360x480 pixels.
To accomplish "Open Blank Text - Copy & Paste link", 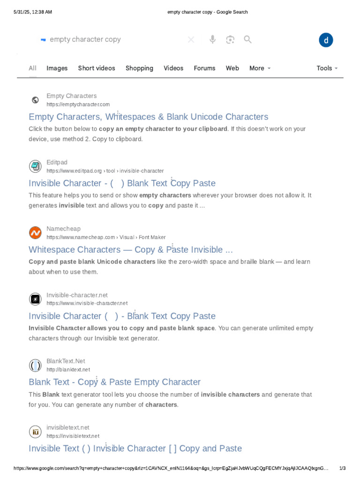I will click(114, 382).
